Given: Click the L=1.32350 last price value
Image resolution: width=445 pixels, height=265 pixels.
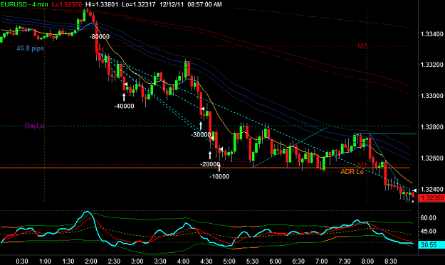Looking at the screenshot, I should tap(67, 4).
